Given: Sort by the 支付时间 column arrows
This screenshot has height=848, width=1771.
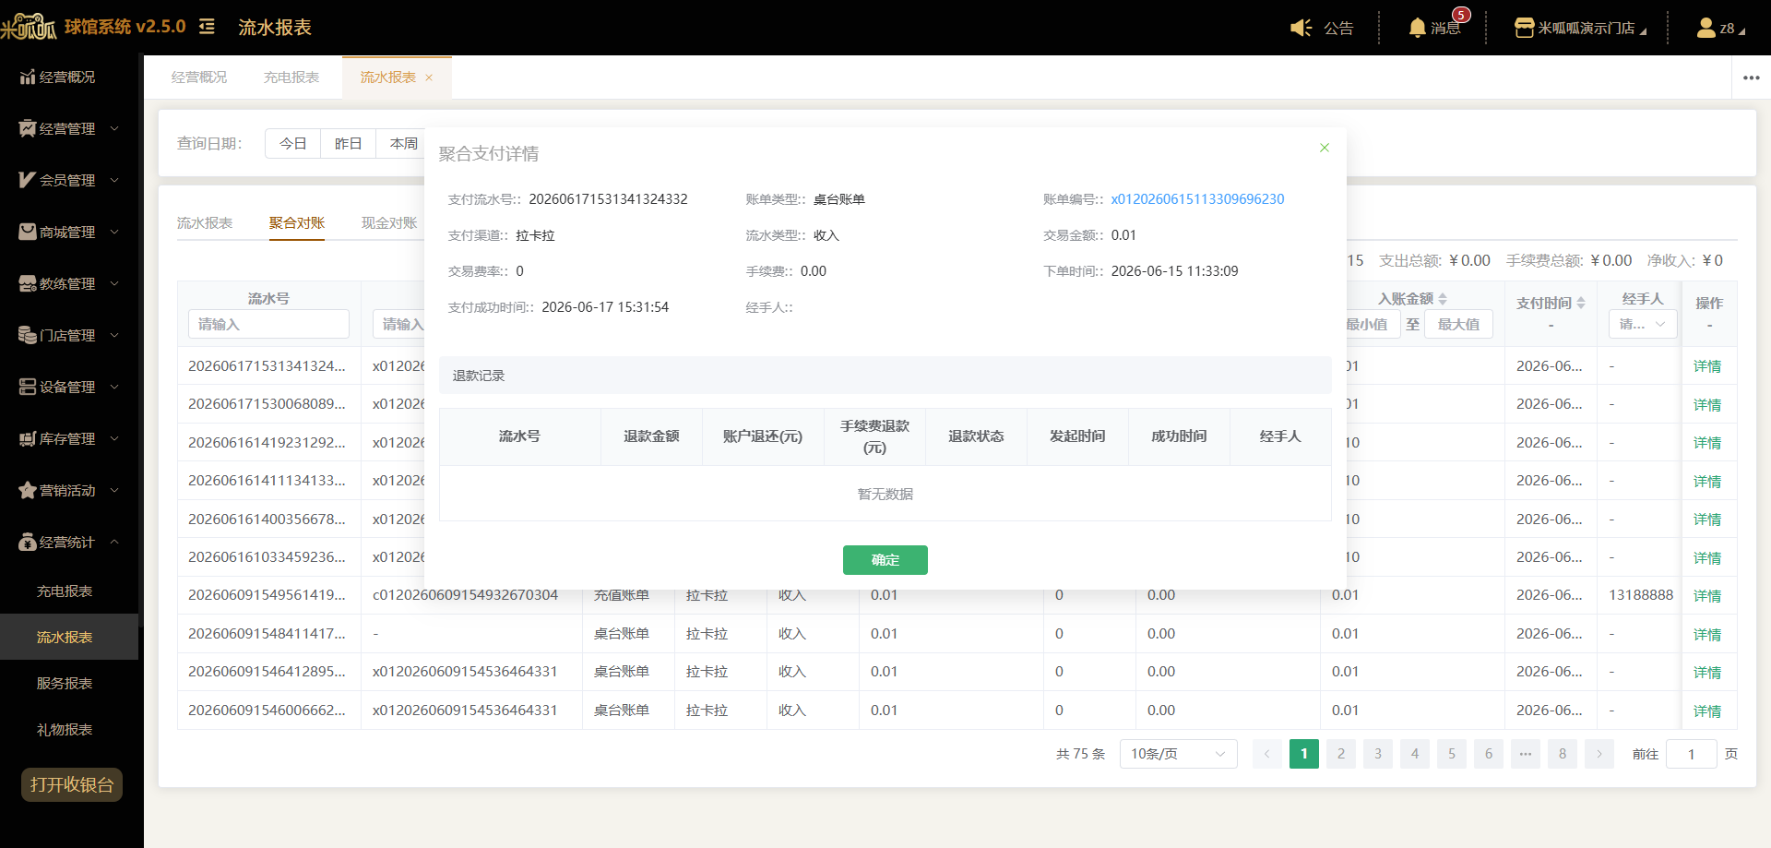Looking at the screenshot, I should point(1581,303).
